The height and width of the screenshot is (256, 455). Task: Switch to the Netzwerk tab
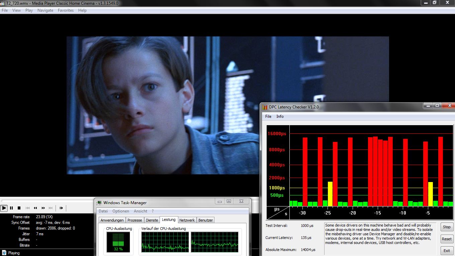pyautogui.click(x=187, y=220)
